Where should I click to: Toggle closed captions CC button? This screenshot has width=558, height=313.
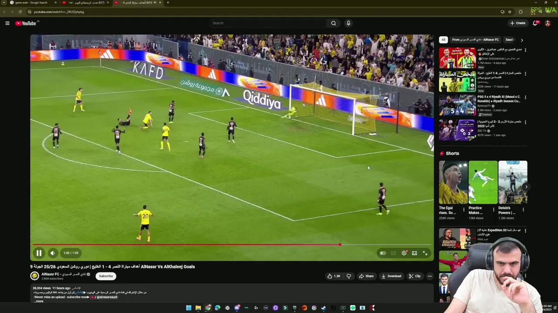393,253
